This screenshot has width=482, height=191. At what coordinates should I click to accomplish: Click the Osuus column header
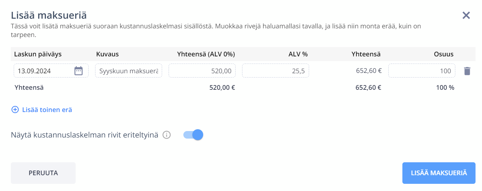(443, 54)
